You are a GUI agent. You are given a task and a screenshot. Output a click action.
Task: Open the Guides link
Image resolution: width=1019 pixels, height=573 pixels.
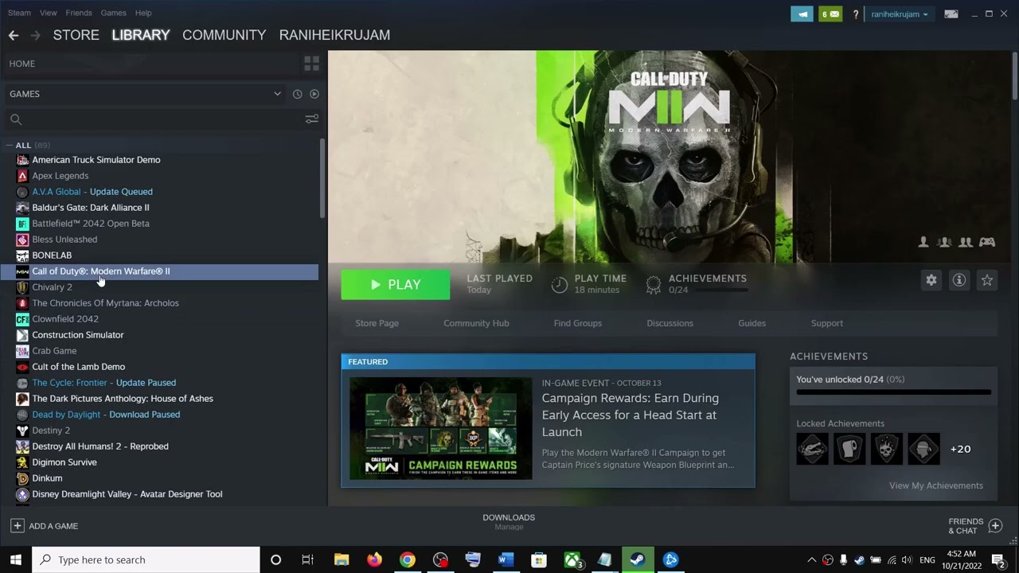[x=752, y=323]
